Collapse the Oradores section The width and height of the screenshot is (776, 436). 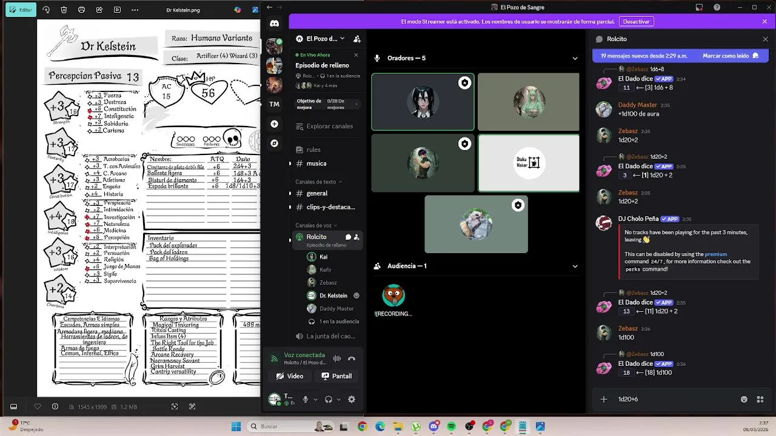(x=575, y=58)
